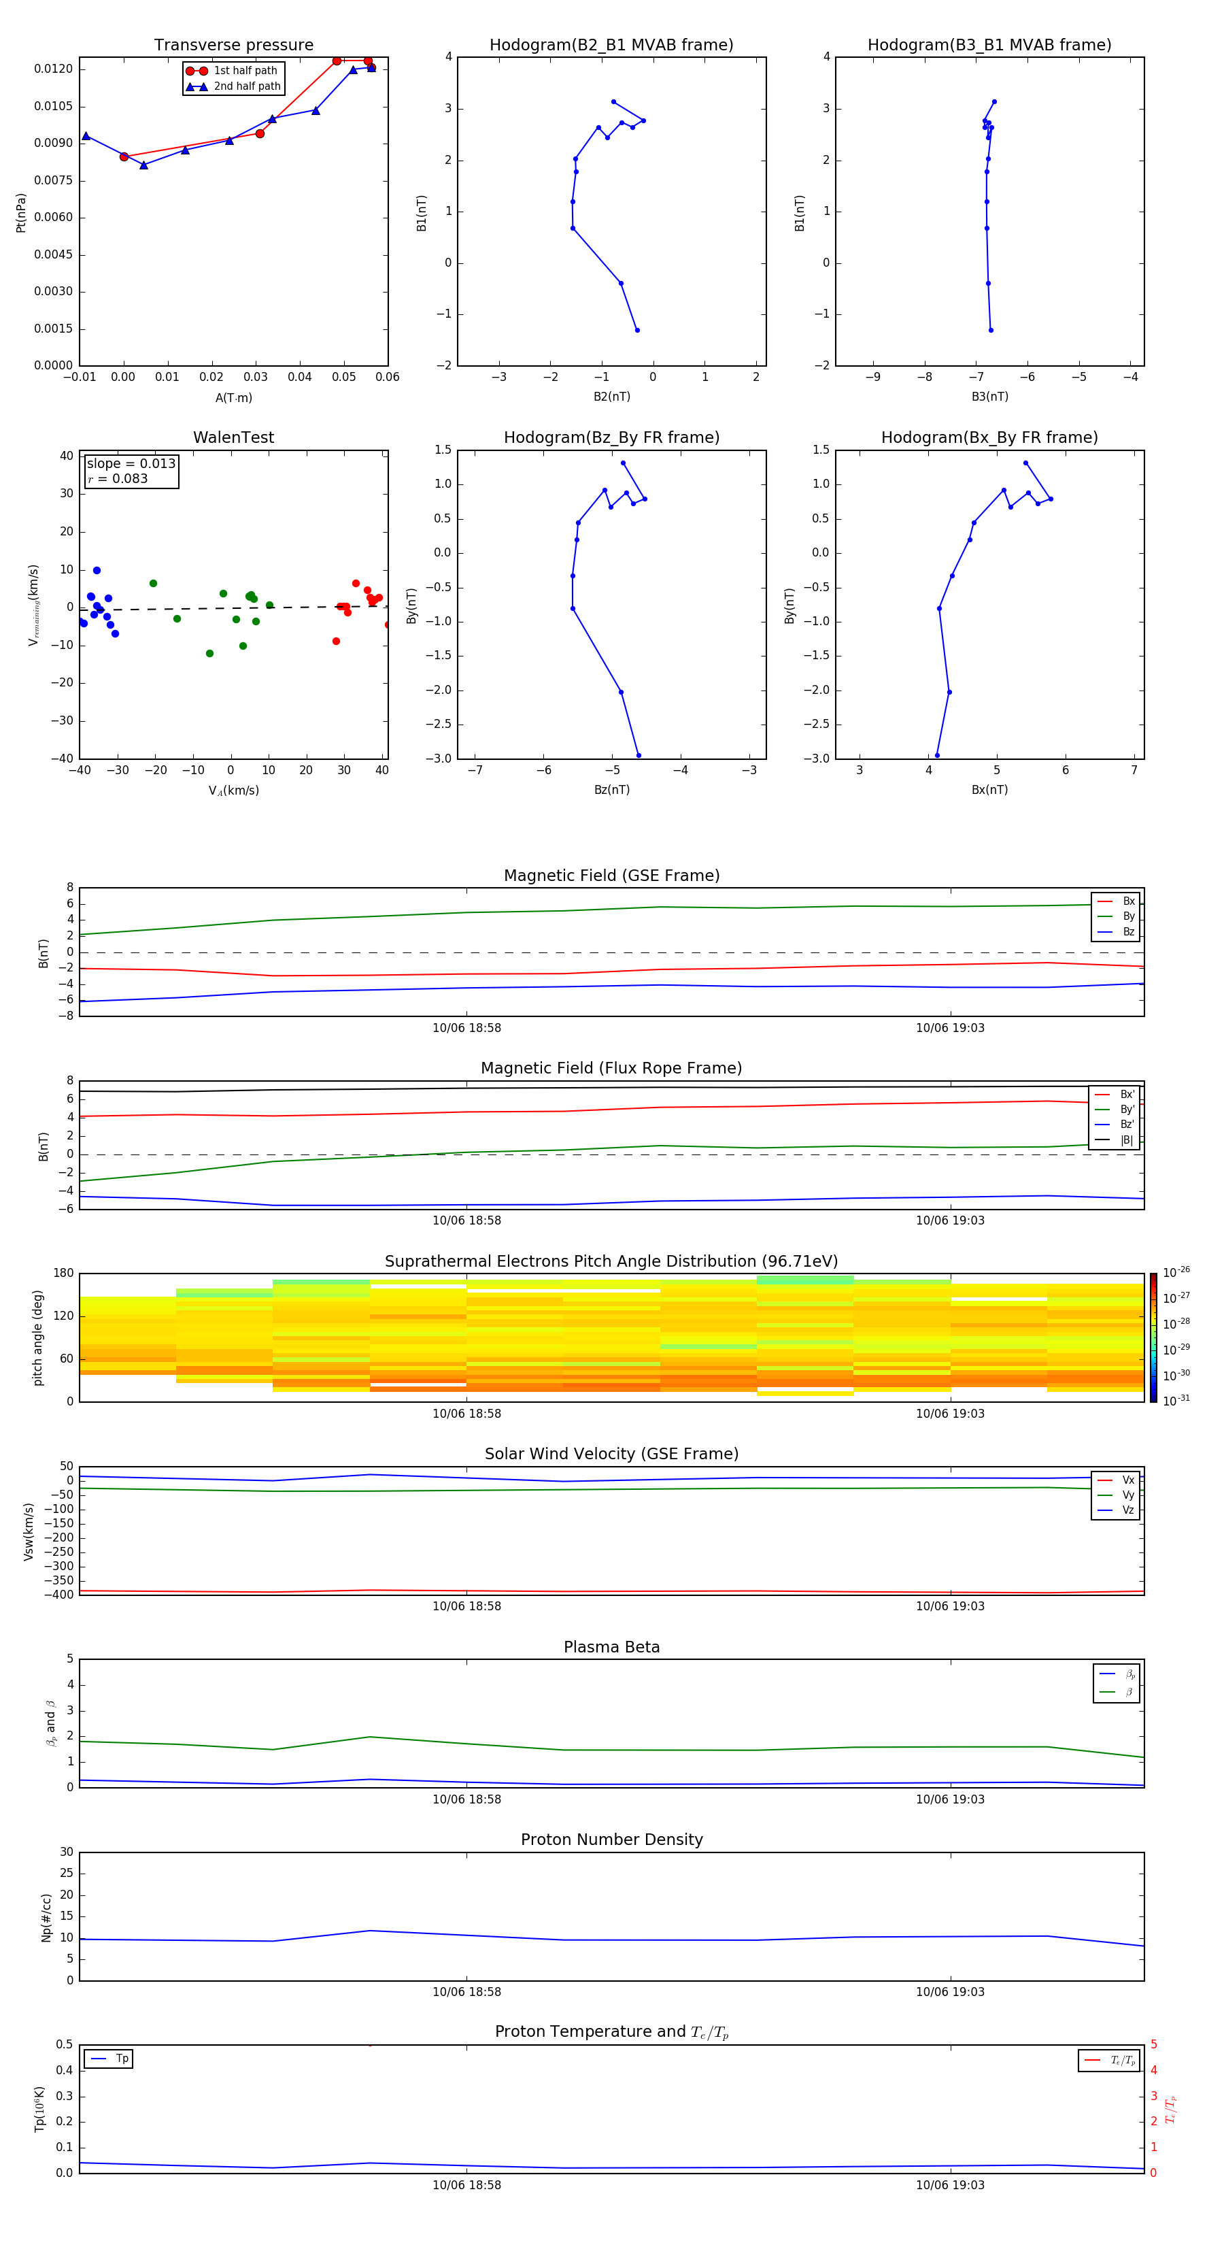The width and height of the screenshot is (1224, 2245).
Task: Click the 'B2(nT)' x-axis label
Action: click(x=611, y=397)
